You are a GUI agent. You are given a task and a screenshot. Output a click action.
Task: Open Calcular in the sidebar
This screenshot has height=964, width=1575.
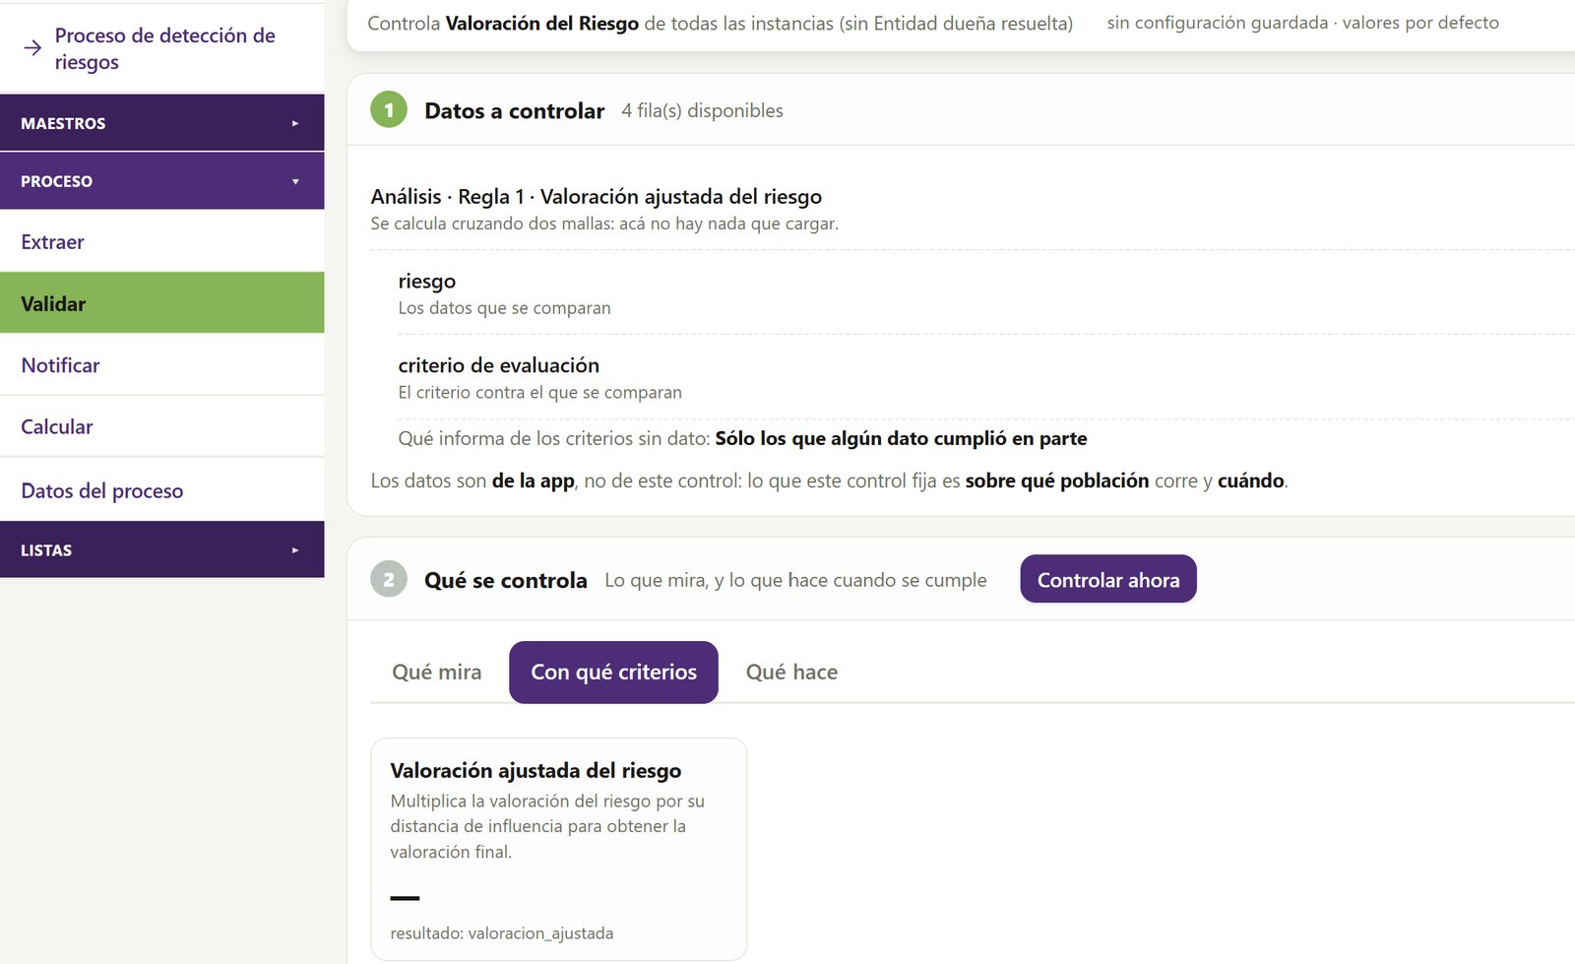click(161, 426)
